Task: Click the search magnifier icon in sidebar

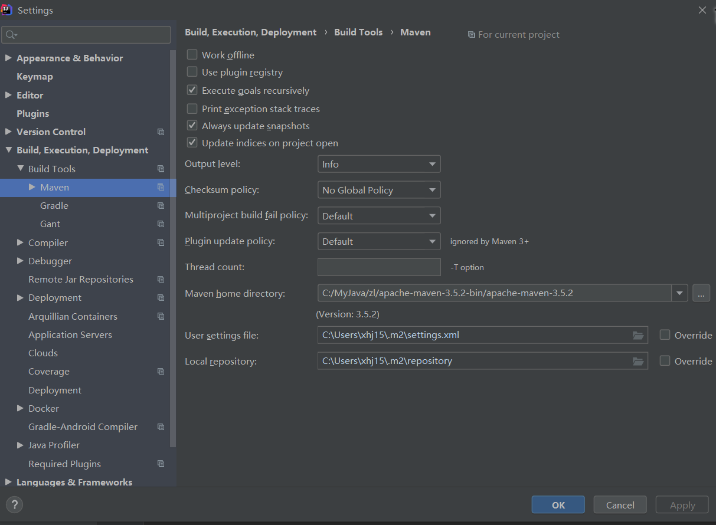Action: click(11, 35)
